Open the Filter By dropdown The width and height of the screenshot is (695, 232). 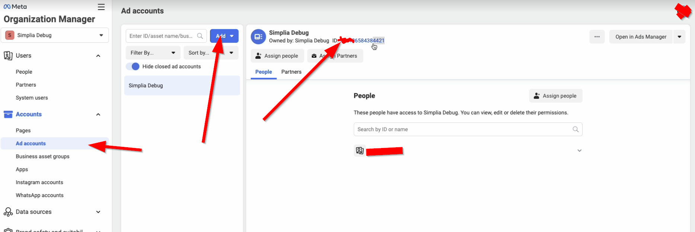tap(153, 53)
